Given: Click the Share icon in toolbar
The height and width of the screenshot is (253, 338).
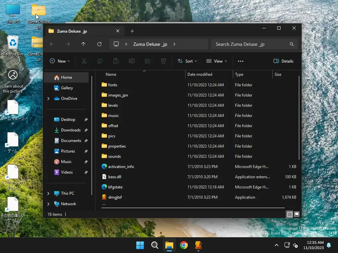Looking at the screenshot, I should point(148,61).
